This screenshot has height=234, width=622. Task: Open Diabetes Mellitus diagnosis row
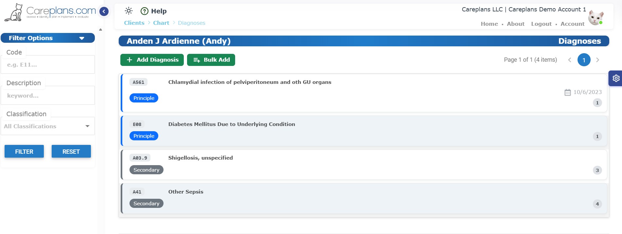[x=364, y=131]
